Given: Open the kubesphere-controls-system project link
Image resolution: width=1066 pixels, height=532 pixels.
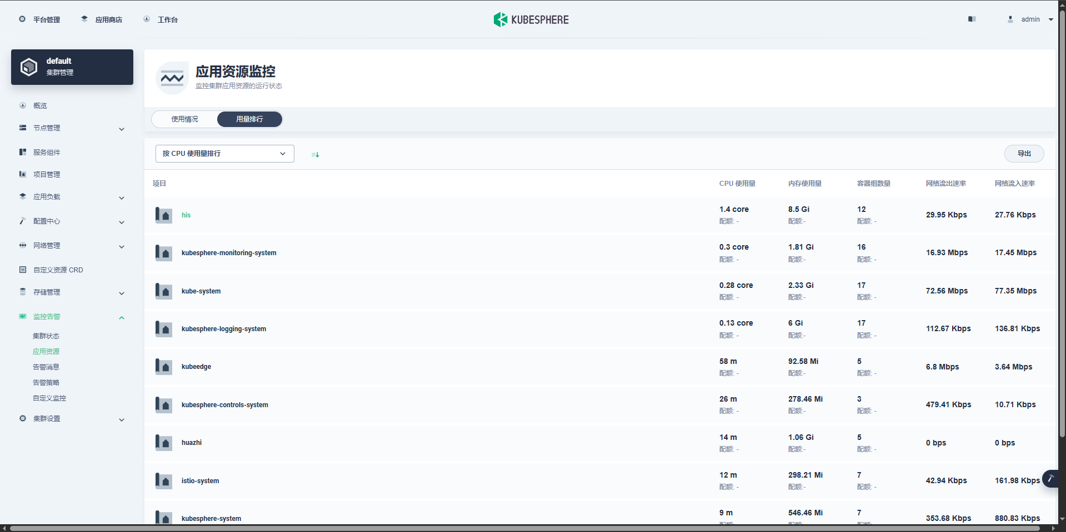Looking at the screenshot, I should tap(225, 405).
